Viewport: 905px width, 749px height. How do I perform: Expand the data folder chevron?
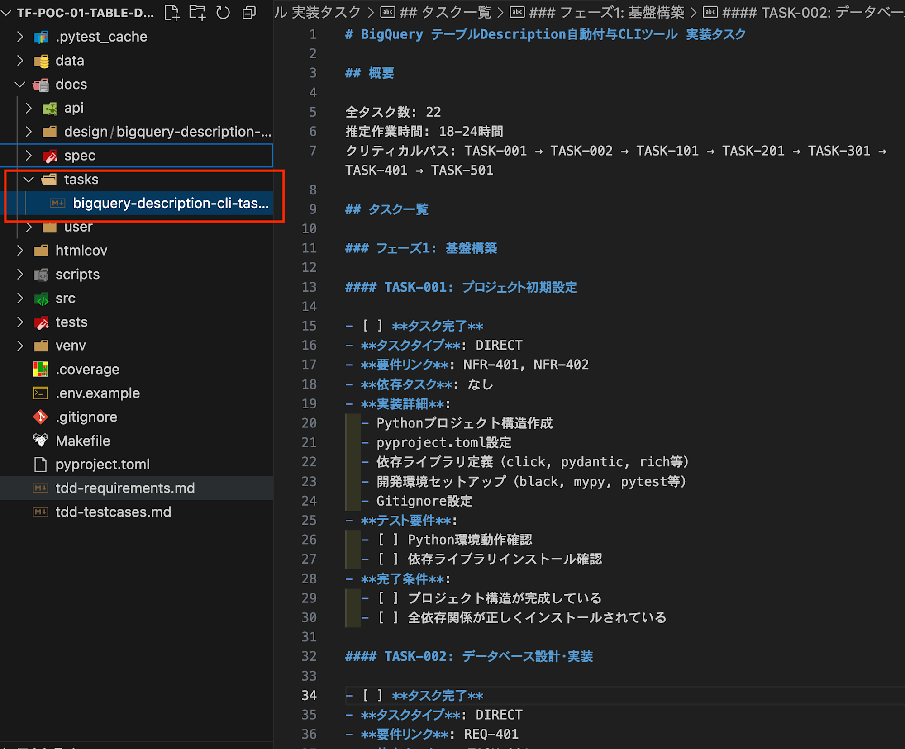coord(20,61)
